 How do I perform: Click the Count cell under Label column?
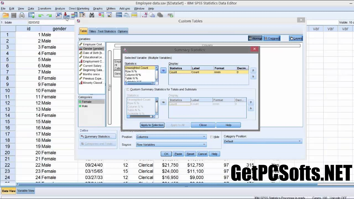[202, 72]
